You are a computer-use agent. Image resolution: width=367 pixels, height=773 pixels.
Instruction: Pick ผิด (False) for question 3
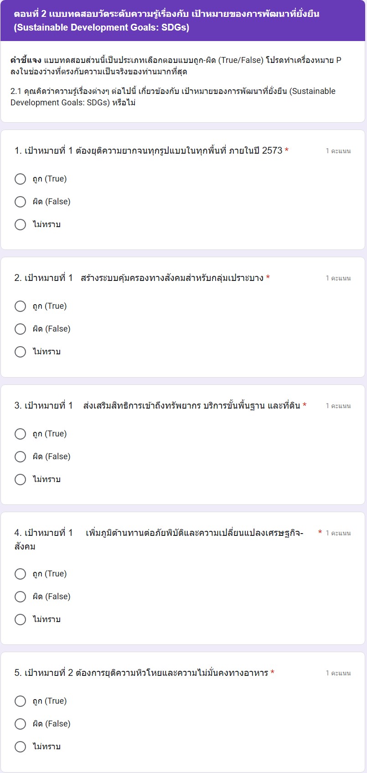20,457
